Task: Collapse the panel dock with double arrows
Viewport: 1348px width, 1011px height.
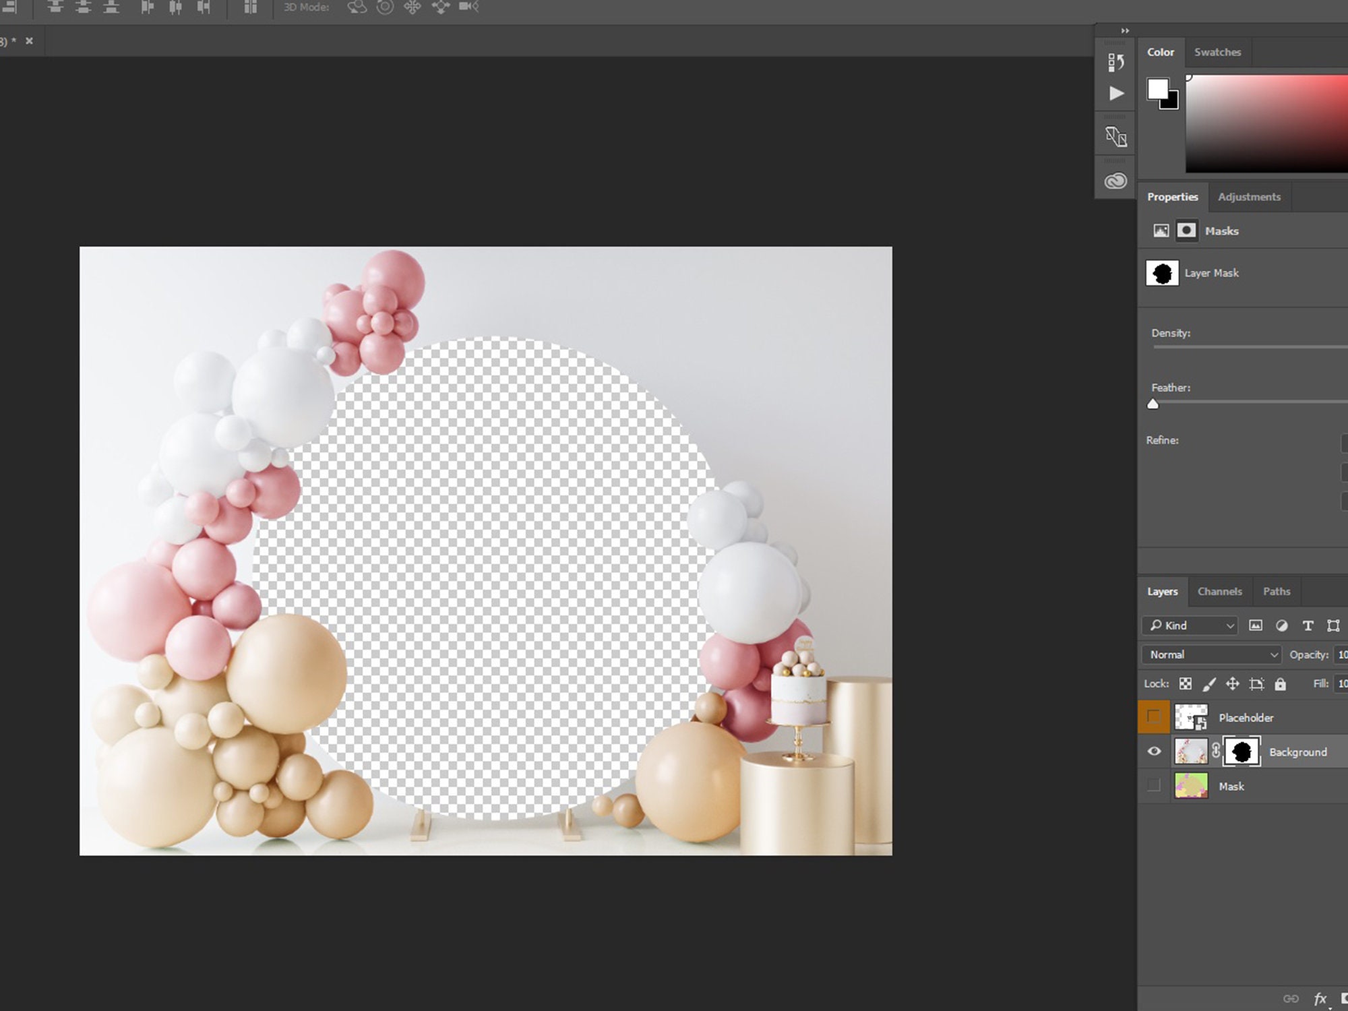Action: coord(1125,30)
